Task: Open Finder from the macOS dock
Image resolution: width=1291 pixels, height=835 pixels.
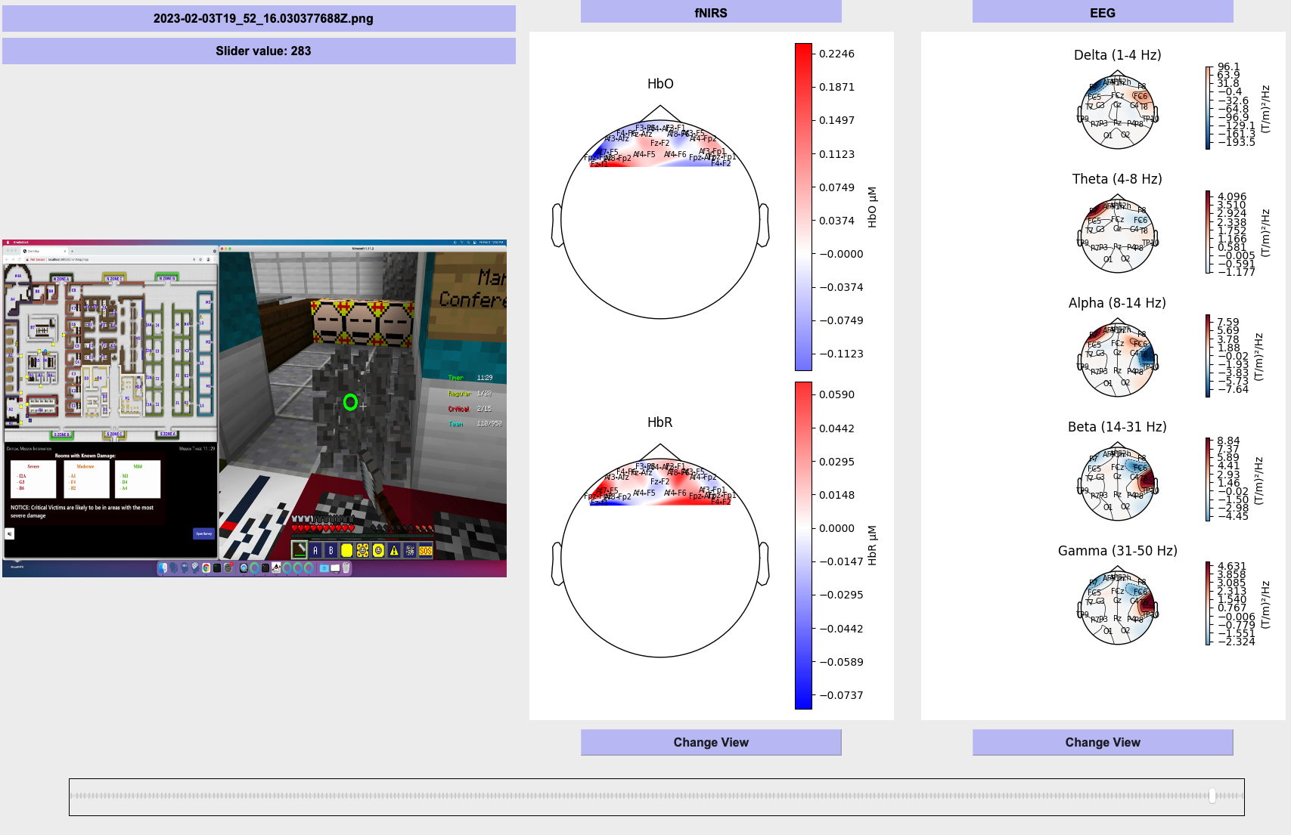Action: tap(163, 568)
